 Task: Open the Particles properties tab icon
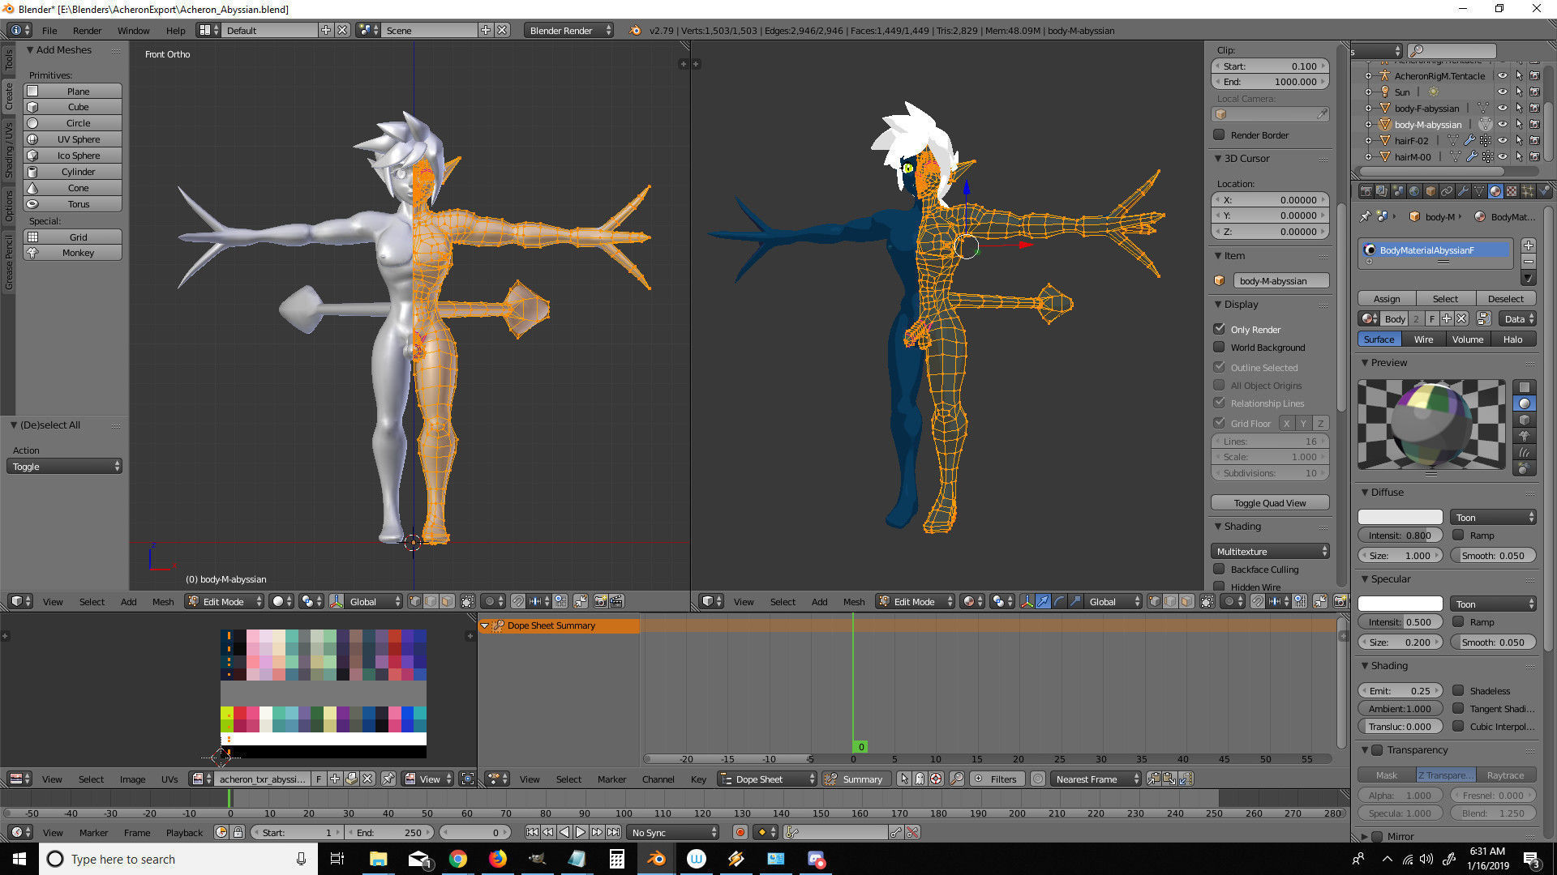pyautogui.click(x=1528, y=192)
